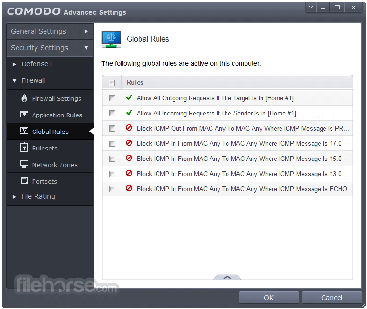The image size is (367, 309).
Task: Open the bottom pull-up handle chevron
Action: point(227,277)
